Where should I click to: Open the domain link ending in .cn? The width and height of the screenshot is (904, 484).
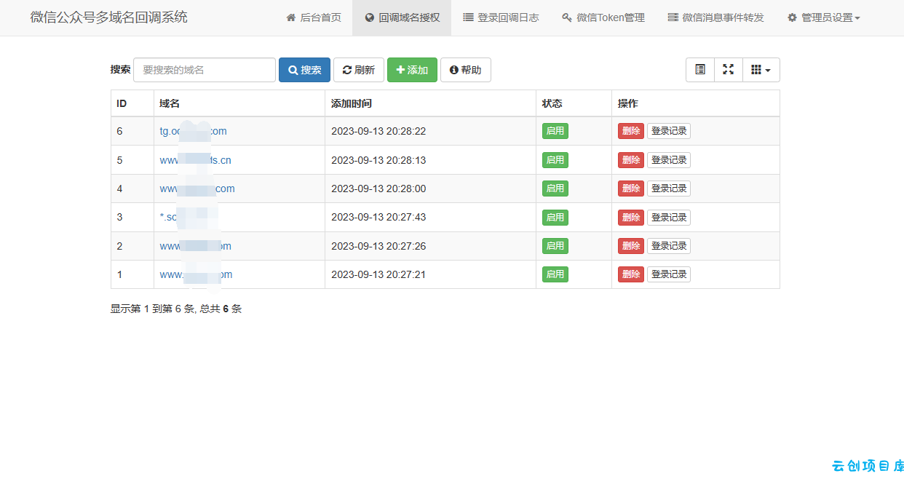click(196, 160)
